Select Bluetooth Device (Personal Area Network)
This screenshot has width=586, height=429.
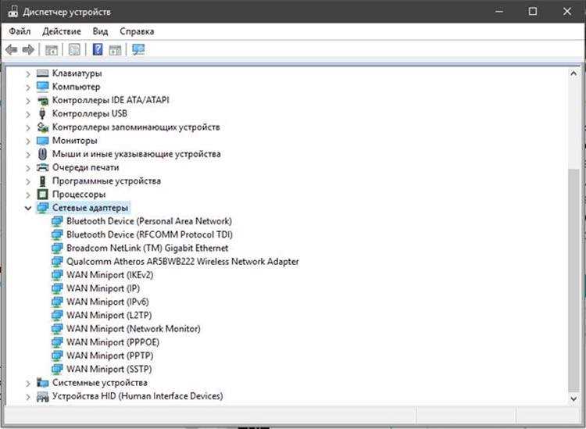click(x=149, y=221)
